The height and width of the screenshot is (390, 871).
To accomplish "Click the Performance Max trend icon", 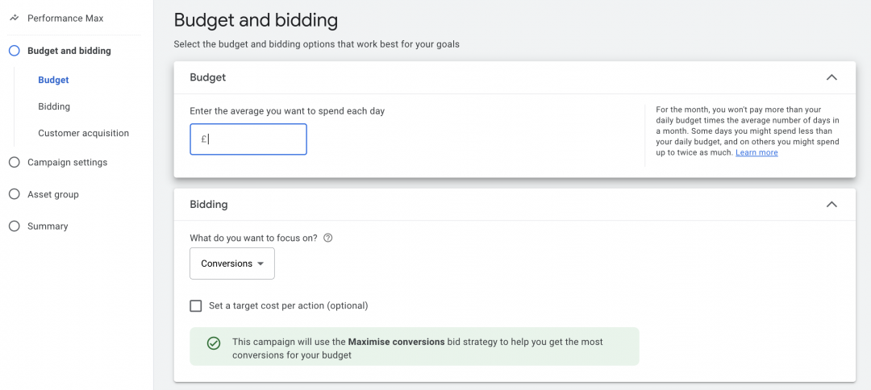I will 14,18.
